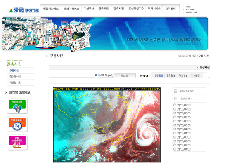Select the 가시영상 image type
227x167 pixels.
195,75
